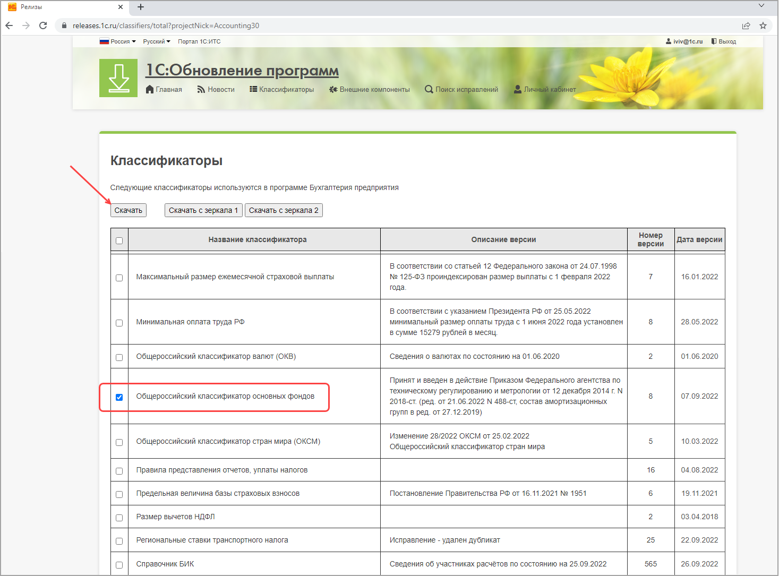The width and height of the screenshot is (779, 576).
Task: Click Выход to log out
Action: 724,41
